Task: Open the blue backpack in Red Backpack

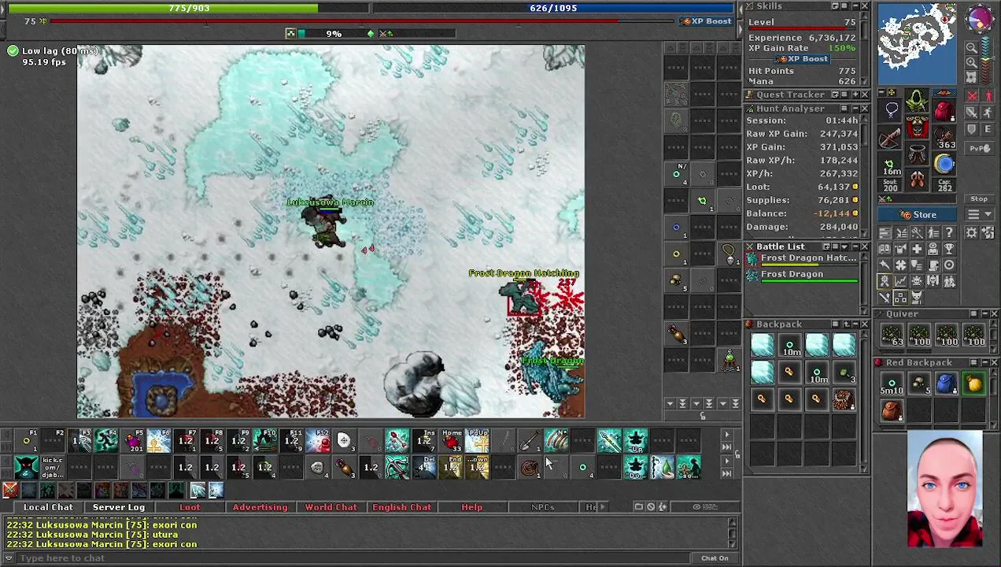Action: click(947, 384)
